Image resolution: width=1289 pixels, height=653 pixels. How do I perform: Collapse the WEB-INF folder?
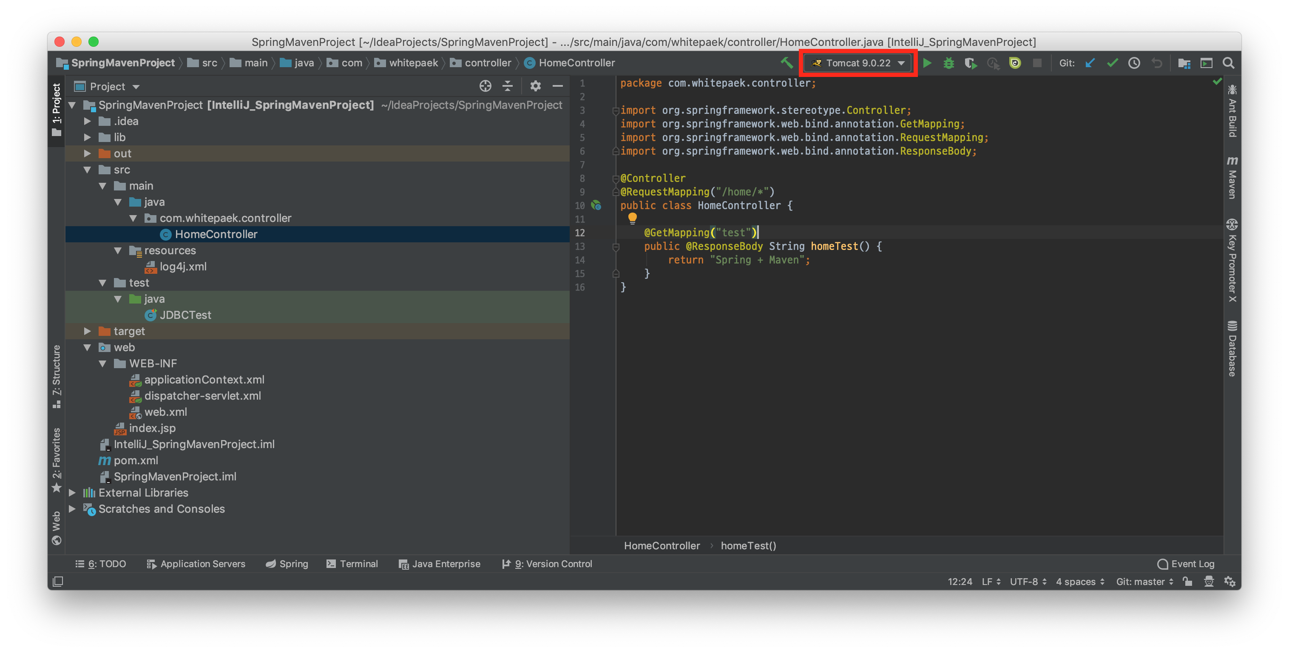[x=102, y=364]
